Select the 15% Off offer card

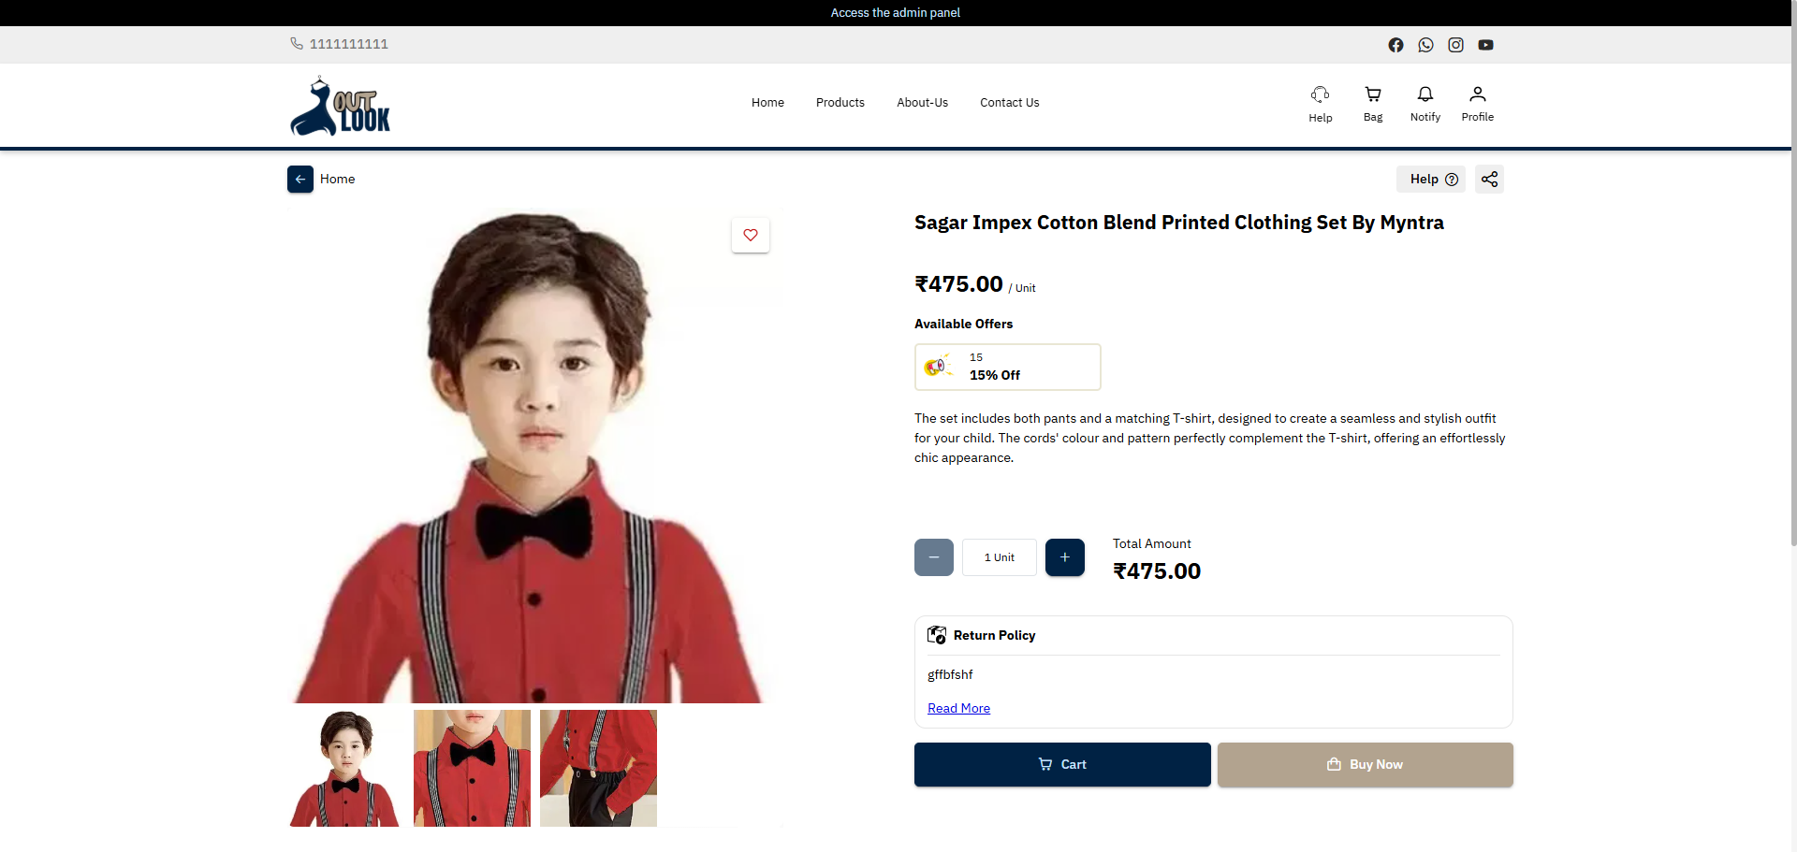point(1007,367)
